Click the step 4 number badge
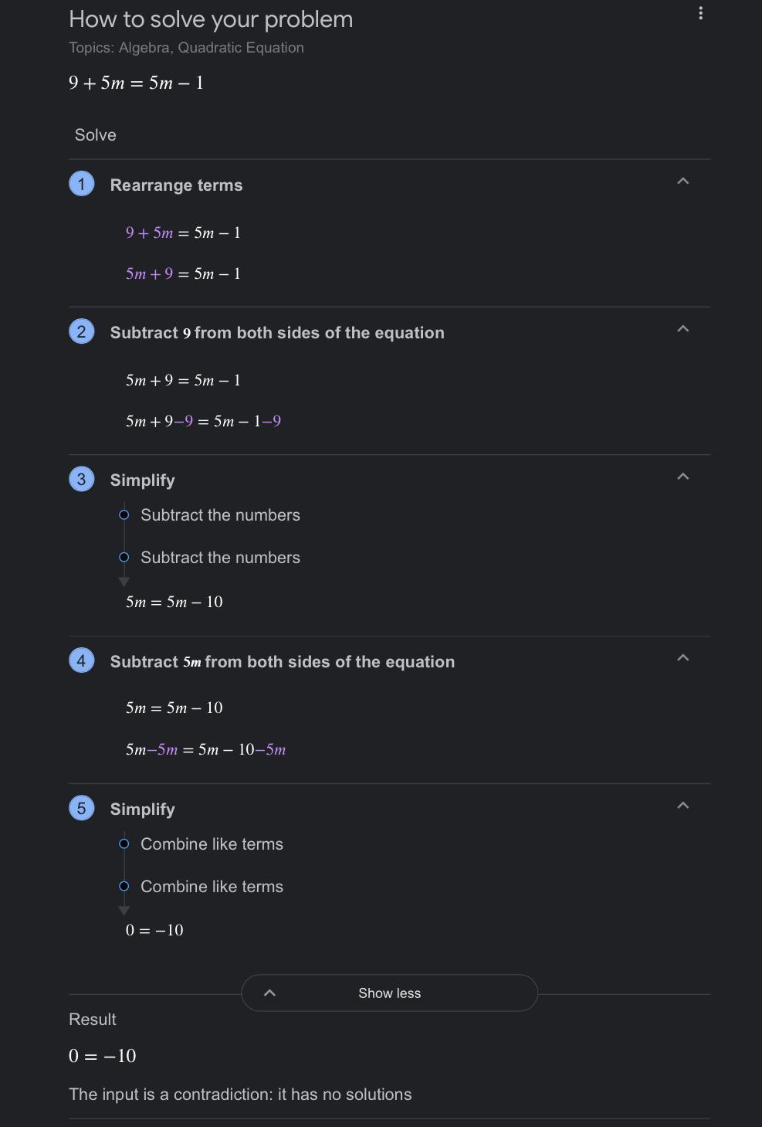 [82, 660]
